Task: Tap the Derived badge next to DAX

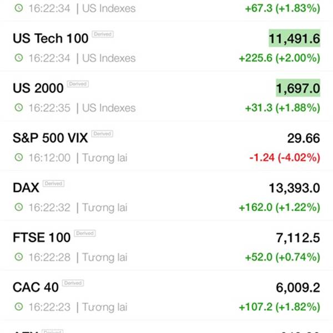Action: (x=53, y=184)
